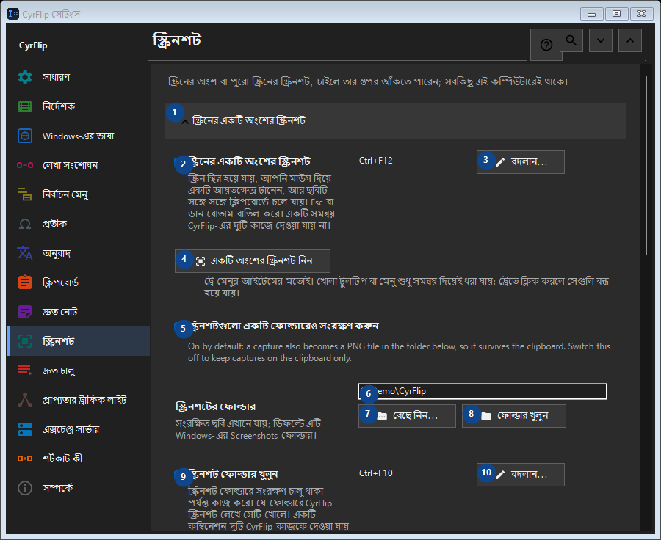The width and height of the screenshot is (661, 540).
Task: Open দ্রুত নোট via its note icon
Action: tap(25, 312)
